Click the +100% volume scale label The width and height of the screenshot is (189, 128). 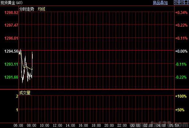click(x=181, y=96)
